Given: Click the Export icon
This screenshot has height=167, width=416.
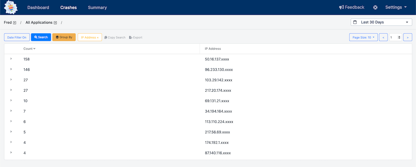Looking at the screenshot, I should pyautogui.click(x=131, y=38).
